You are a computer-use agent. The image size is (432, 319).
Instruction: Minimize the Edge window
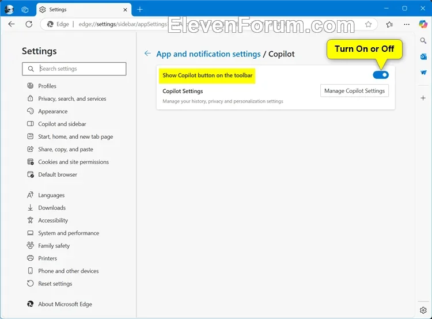coord(386,8)
